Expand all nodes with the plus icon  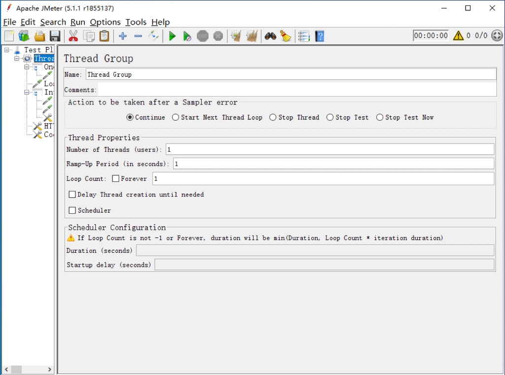coord(123,36)
